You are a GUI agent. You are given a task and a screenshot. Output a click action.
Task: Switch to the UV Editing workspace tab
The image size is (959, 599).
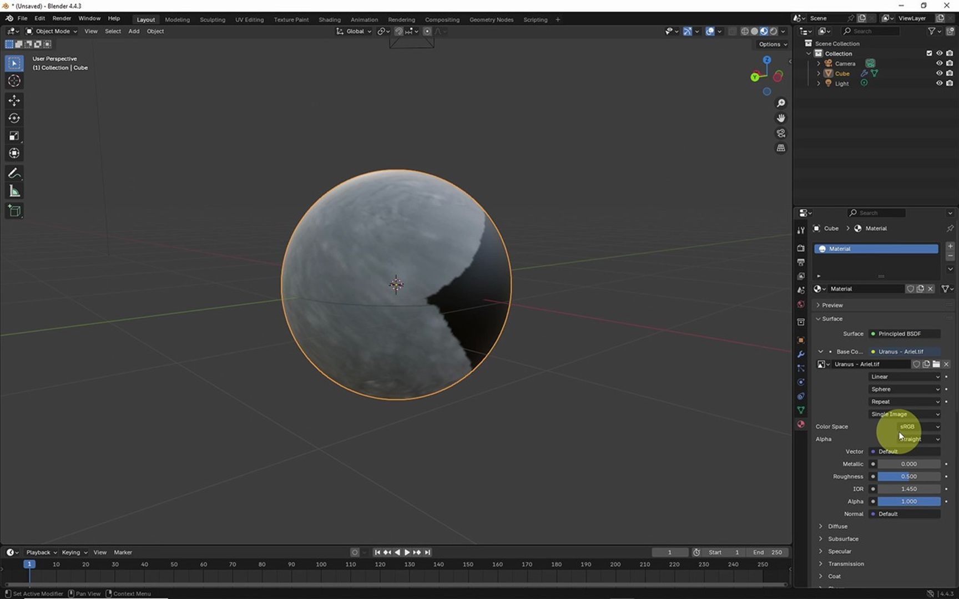(x=249, y=19)
